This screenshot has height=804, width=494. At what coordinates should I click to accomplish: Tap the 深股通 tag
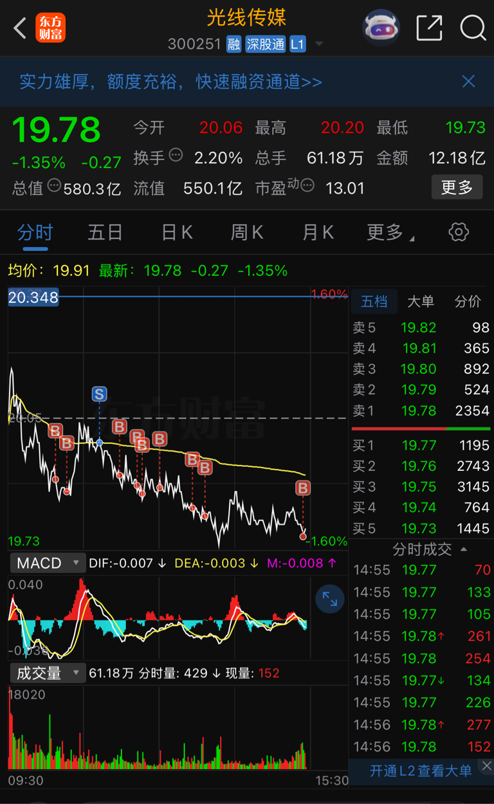(x=265, y=44)
